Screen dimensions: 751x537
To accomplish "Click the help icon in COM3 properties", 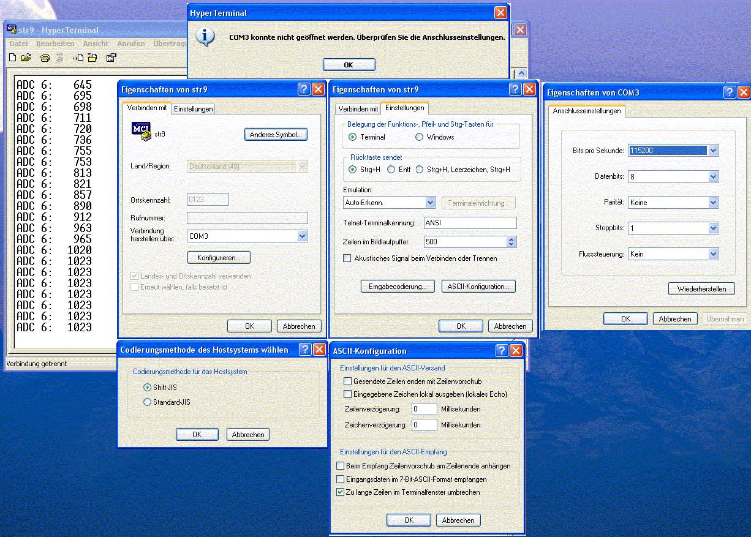I will coord(730,92).
